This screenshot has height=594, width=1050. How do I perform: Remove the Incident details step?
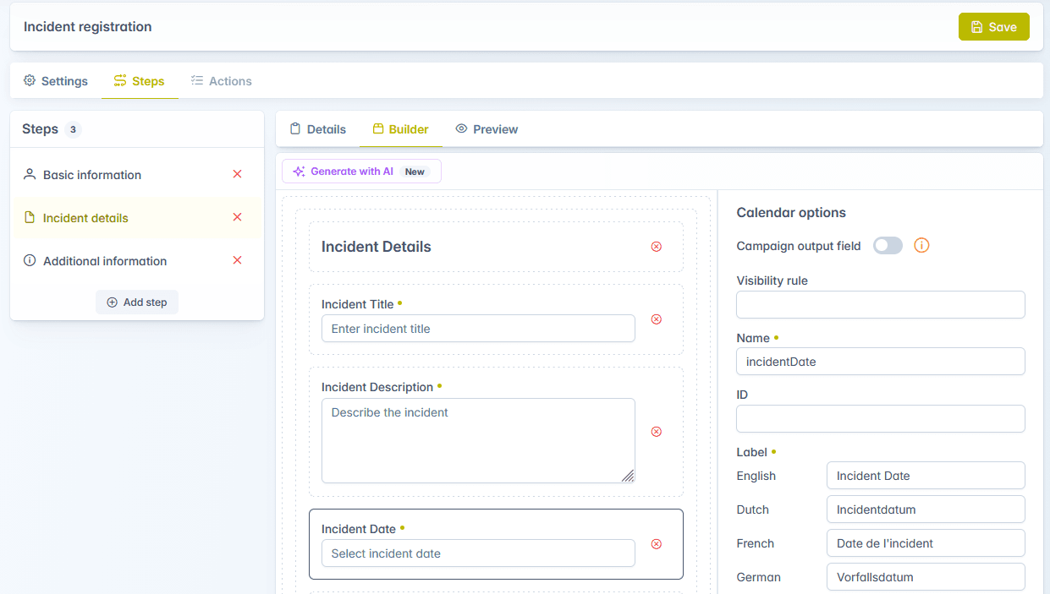[x=237, y=217]
